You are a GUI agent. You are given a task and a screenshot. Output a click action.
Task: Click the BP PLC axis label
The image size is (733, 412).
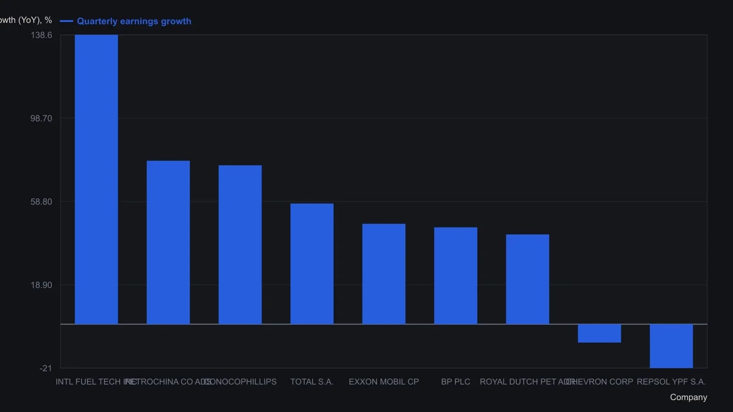pyautogui.click(x=456, y=382)
